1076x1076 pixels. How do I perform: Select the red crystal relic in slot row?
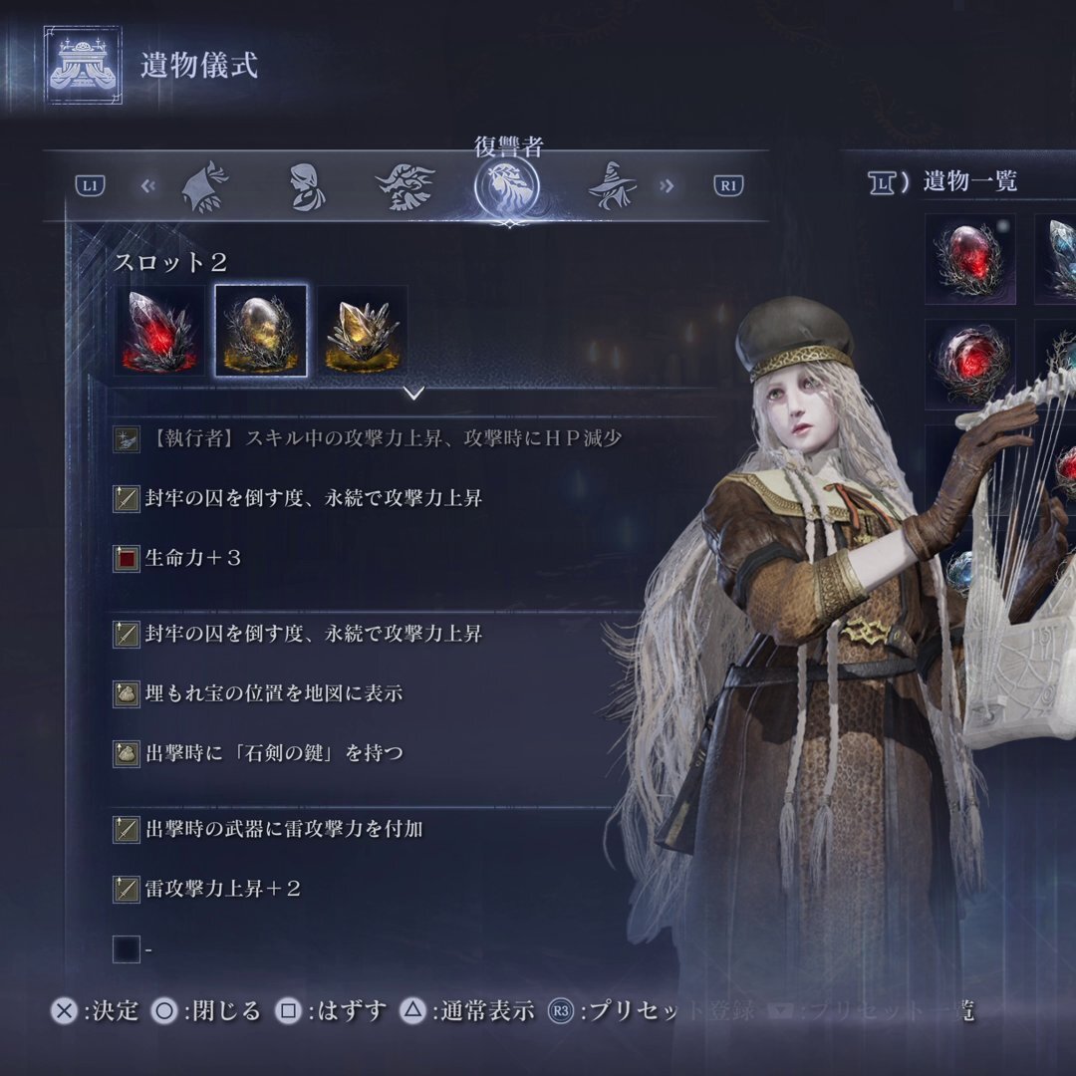coord(159,331)
